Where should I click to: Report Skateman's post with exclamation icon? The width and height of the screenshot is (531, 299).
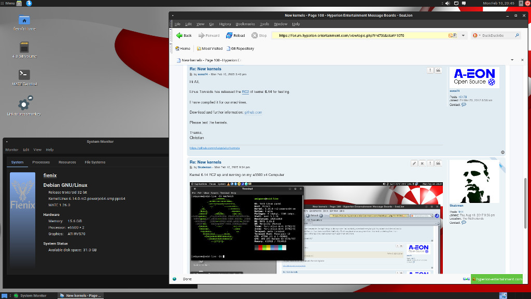430,164
